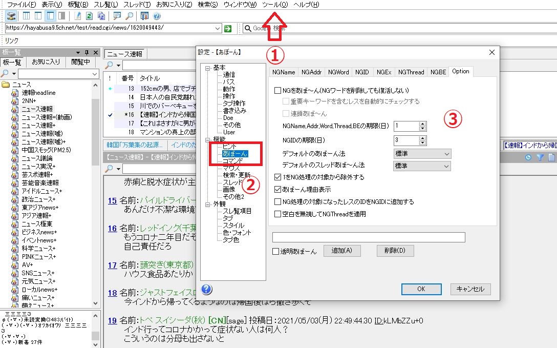The width and height of the screenshot is (557, 348).
Task: Click the find-in-thread speech bubble icon
Action: coord(117,16)
